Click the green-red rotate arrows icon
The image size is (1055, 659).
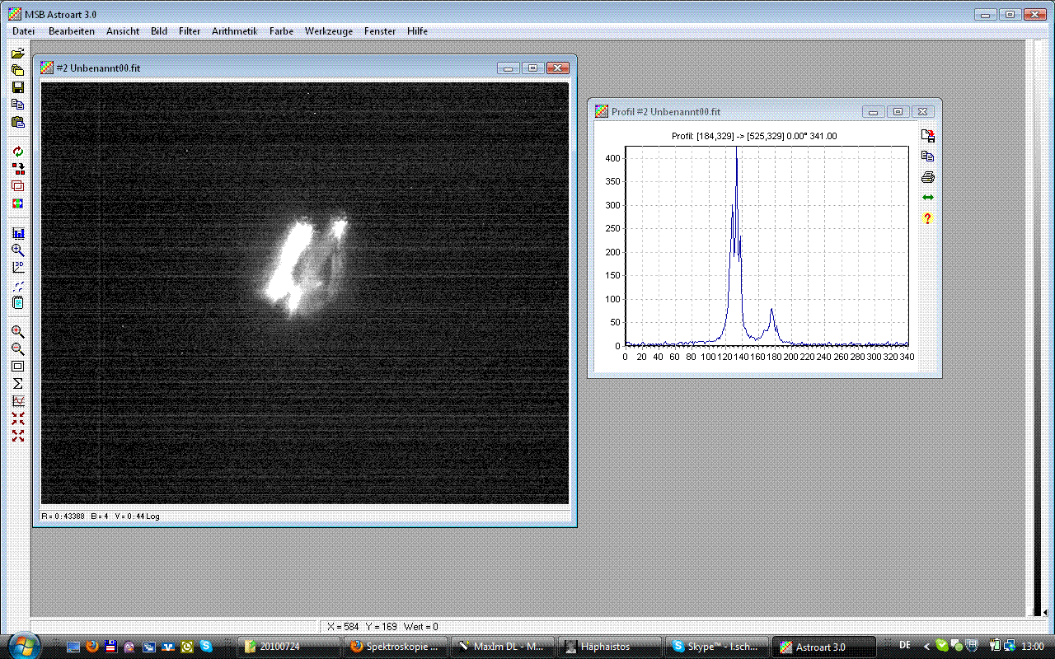[17, 152]
